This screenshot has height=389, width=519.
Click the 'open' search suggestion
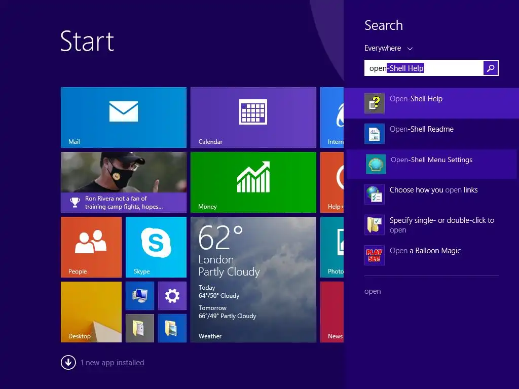click(x=373, y=291)
